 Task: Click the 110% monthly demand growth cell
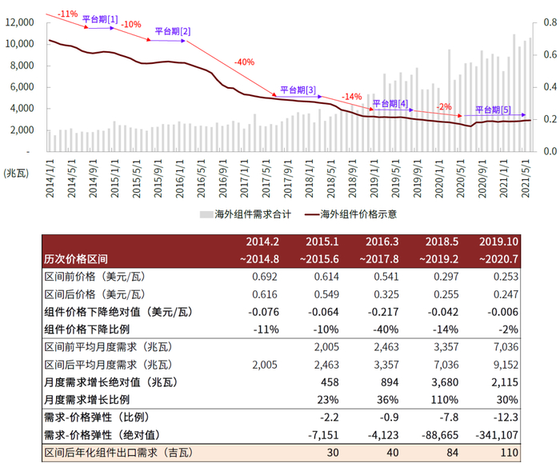tap(445, 400)
